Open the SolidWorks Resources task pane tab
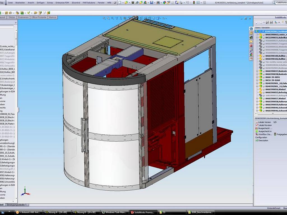Screen dimensions: 287x215 pyautogui.click(x=251, y=29)
